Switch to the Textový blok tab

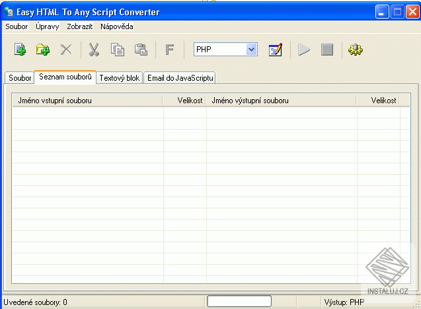tap(120, 78)
